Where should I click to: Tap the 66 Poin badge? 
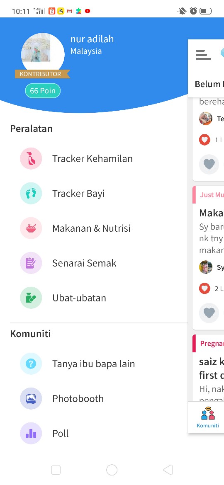tap(43, 91)
